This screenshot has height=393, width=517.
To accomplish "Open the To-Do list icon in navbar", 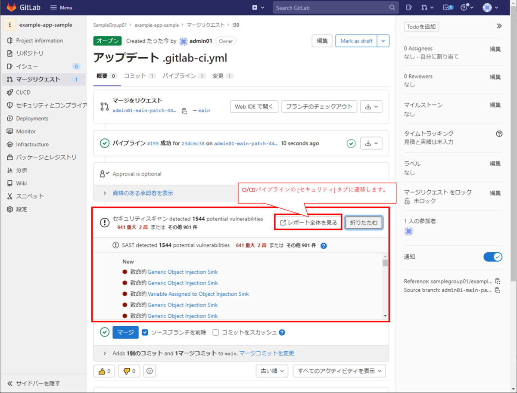I will coord(448,7).
